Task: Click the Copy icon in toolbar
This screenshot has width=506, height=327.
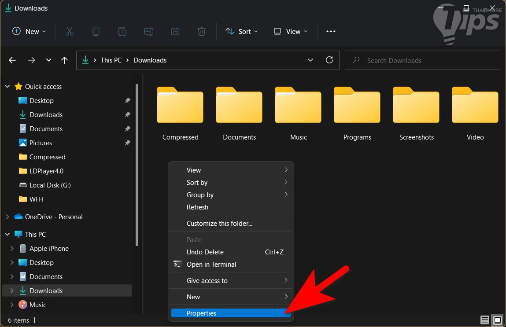Action: pos(96,31)
